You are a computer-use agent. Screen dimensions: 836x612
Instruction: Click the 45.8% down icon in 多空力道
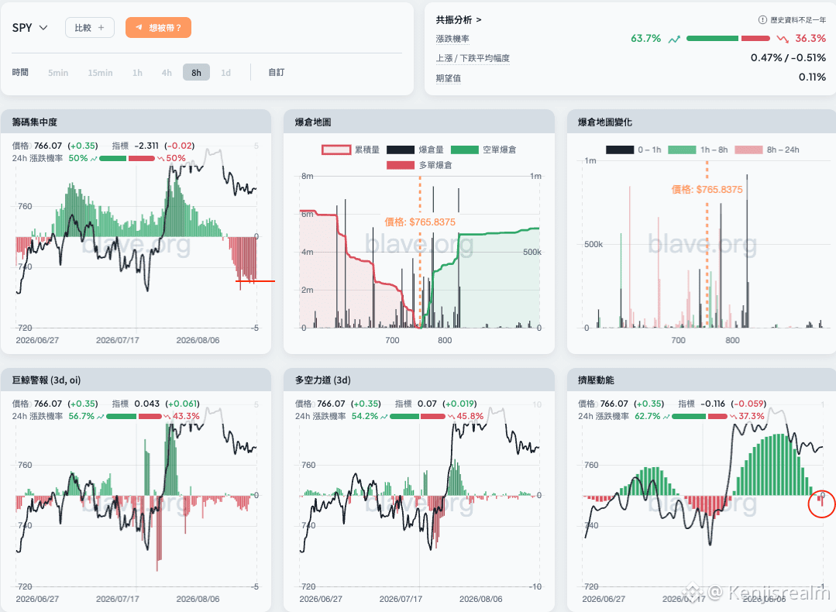coord(450,416)
